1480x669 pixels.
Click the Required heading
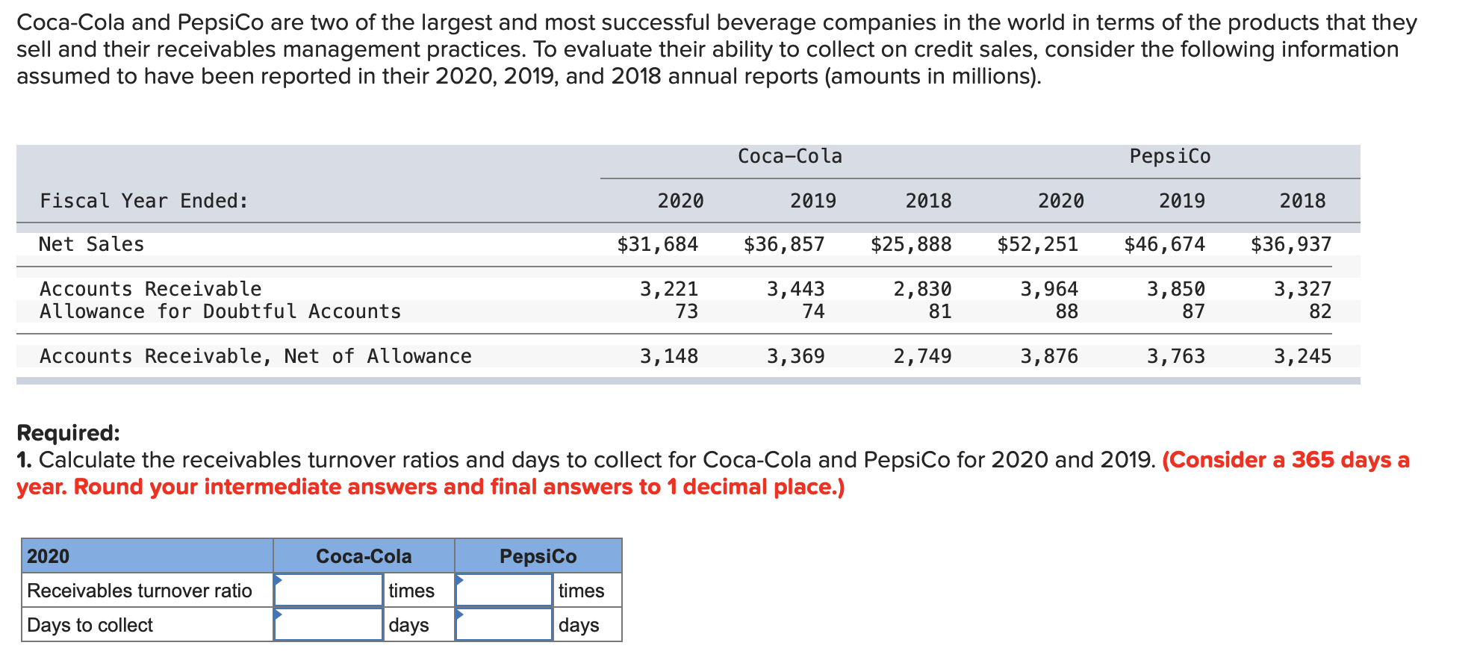(x=68, y=433)
